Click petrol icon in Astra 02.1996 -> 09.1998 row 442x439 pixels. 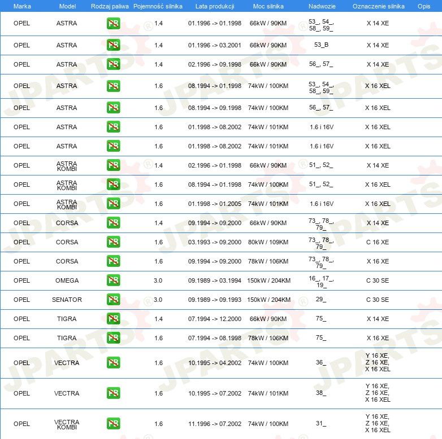tap(113, 64)
